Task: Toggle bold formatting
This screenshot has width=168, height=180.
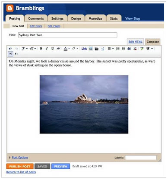Action: [41, 49]
